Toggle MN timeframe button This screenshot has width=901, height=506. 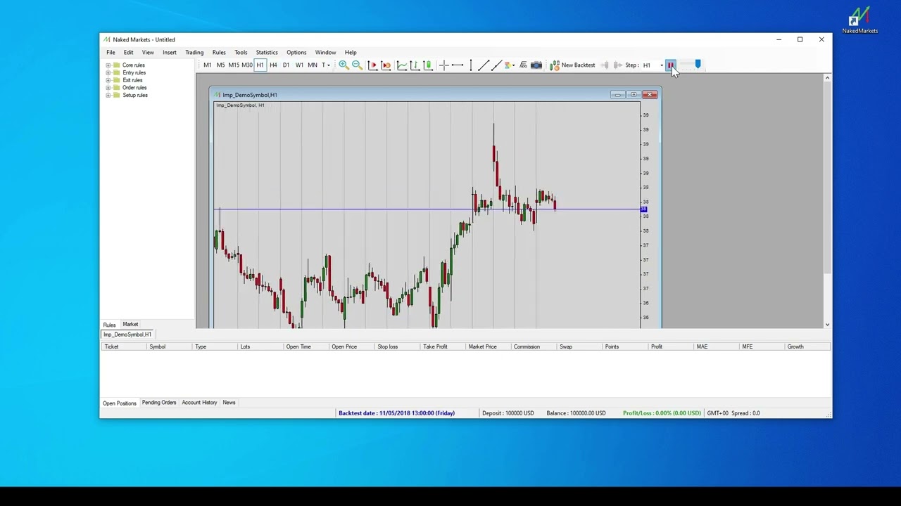313,65
